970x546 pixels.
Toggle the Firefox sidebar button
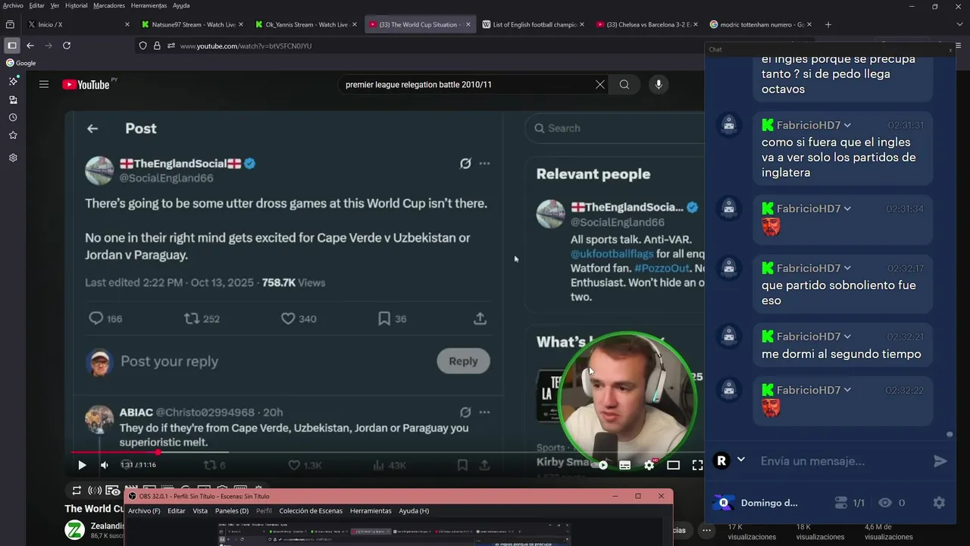[x=12, y=45]
